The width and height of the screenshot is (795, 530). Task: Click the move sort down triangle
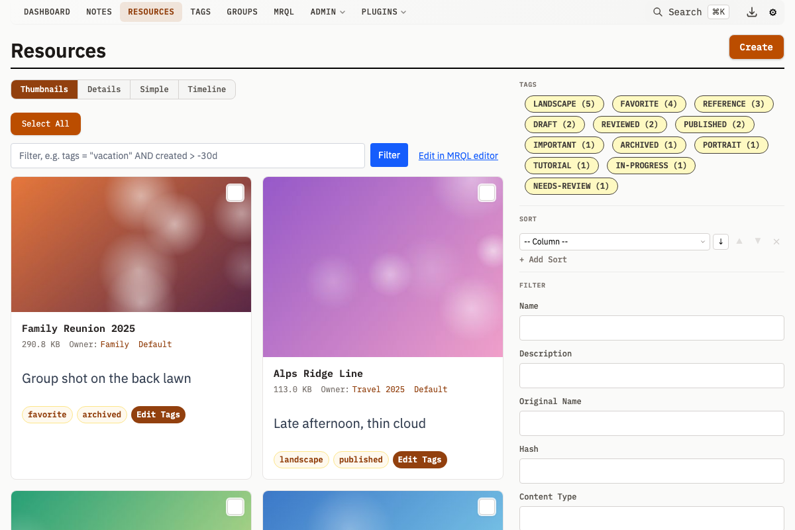[758, 241]
